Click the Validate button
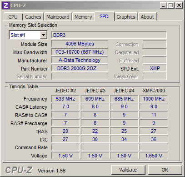Viewport: 185px width, 177px height. 128,170
